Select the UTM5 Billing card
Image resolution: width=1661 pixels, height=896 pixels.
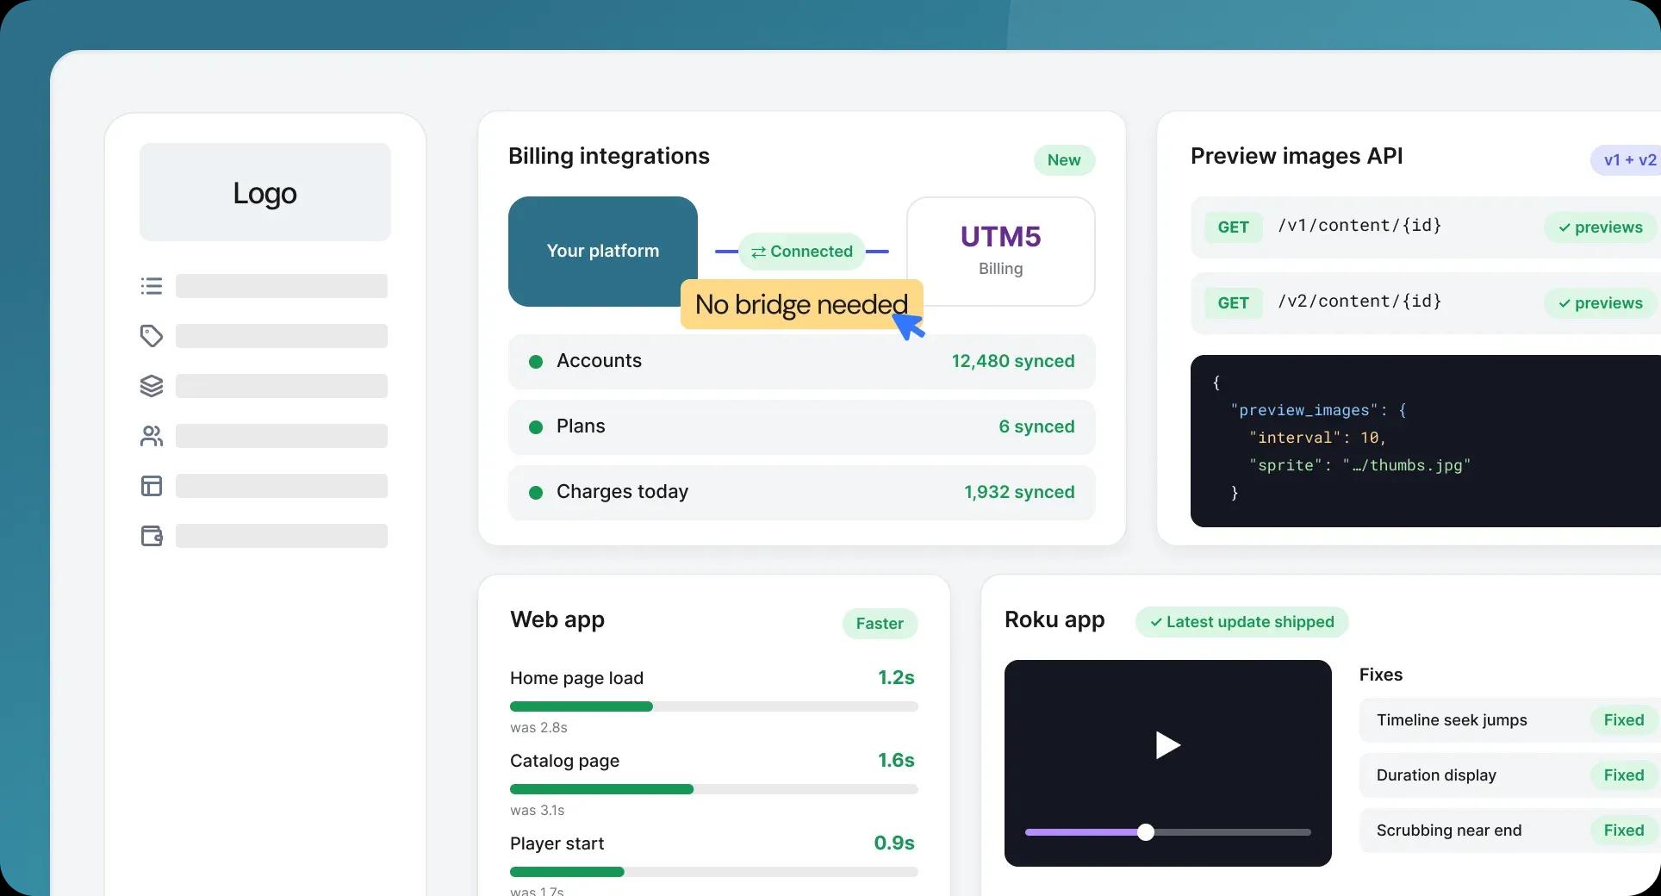click(x=1001, y=251)
